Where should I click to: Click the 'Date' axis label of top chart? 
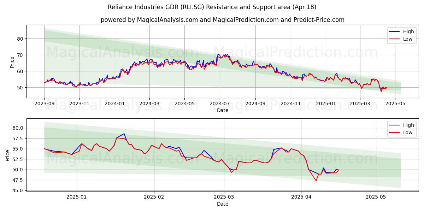tap(223, 111)
